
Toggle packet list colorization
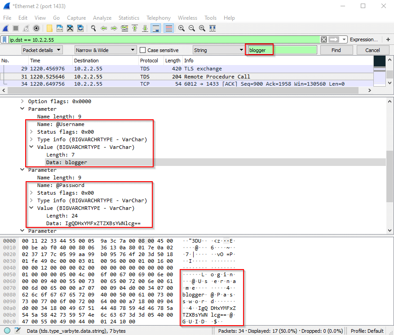point(169,28)
